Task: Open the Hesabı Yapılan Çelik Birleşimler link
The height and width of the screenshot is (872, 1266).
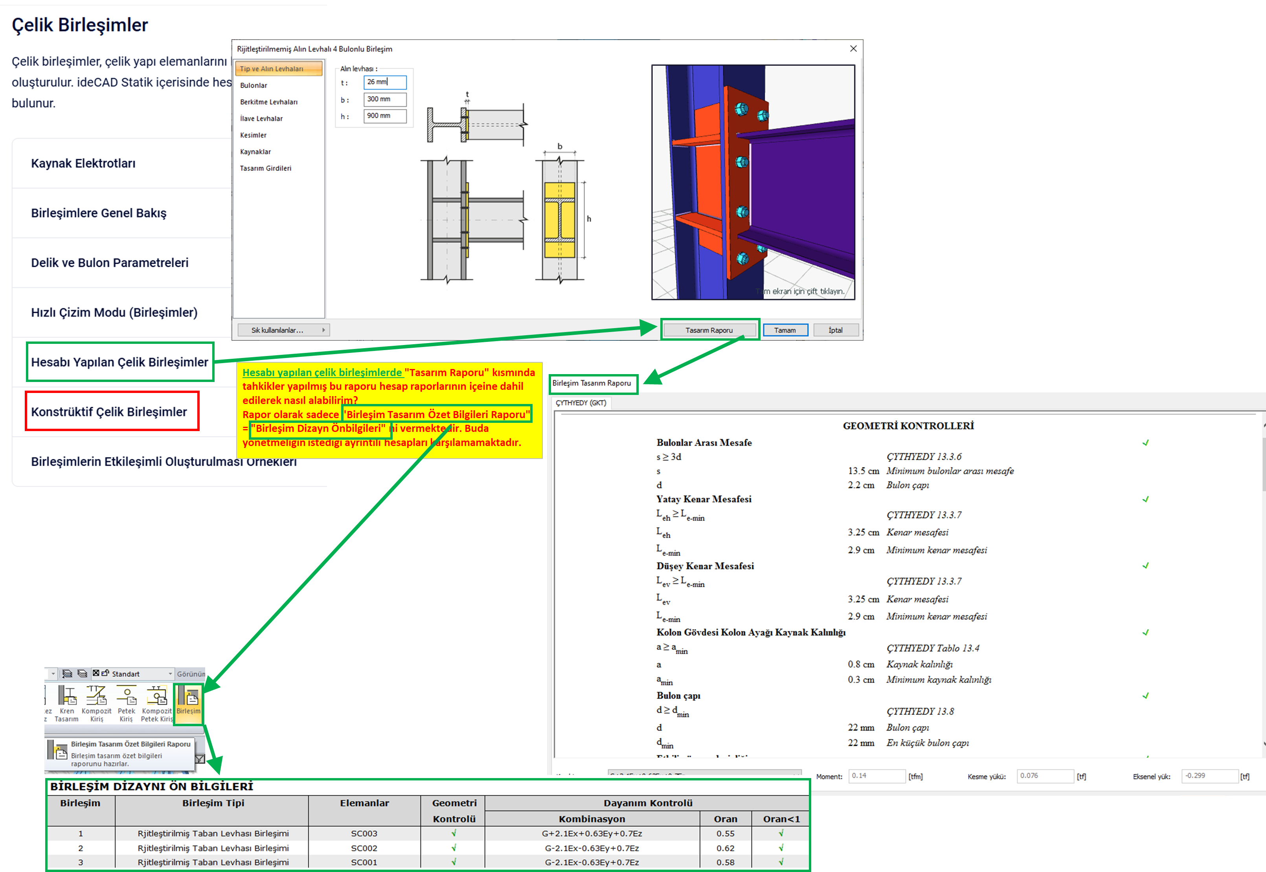Action: click(119, 362)
